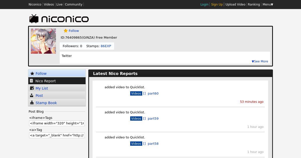Viewport: 301px width, 158px height.
Task: Follow the user via profile Follow link
Action: tap(74, 31)
